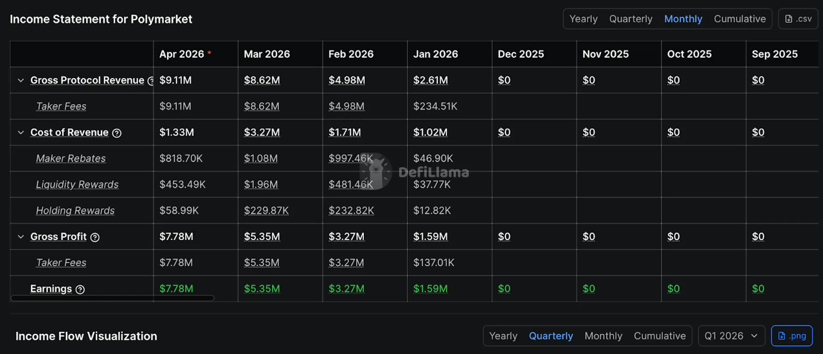Image resolution: width=823 pixels, height=354 pixels.
Task: Switch income statement to Quarterly view
Action: pyautogui.click(x=631, y=19)
